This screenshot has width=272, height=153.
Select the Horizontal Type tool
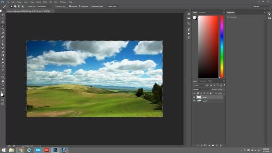(3, 70)
